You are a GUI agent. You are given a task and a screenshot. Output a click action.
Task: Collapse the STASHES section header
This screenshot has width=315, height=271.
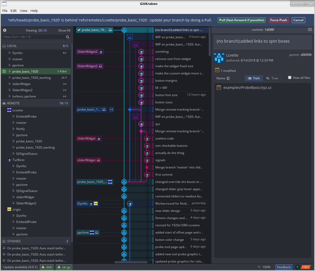(36, 241)
